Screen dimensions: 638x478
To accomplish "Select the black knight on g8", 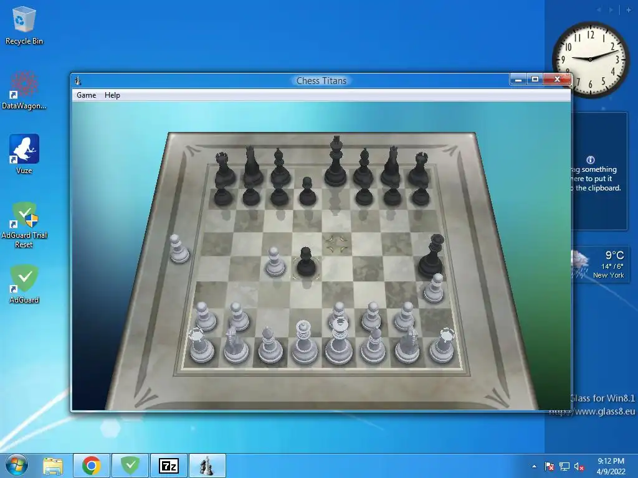I will pos(391,166).
